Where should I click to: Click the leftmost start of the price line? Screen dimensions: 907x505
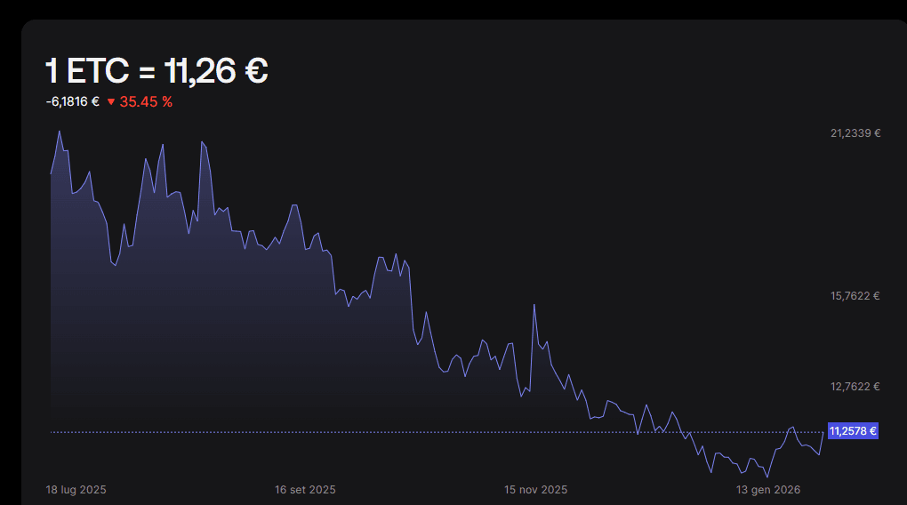tap(51, 173)
